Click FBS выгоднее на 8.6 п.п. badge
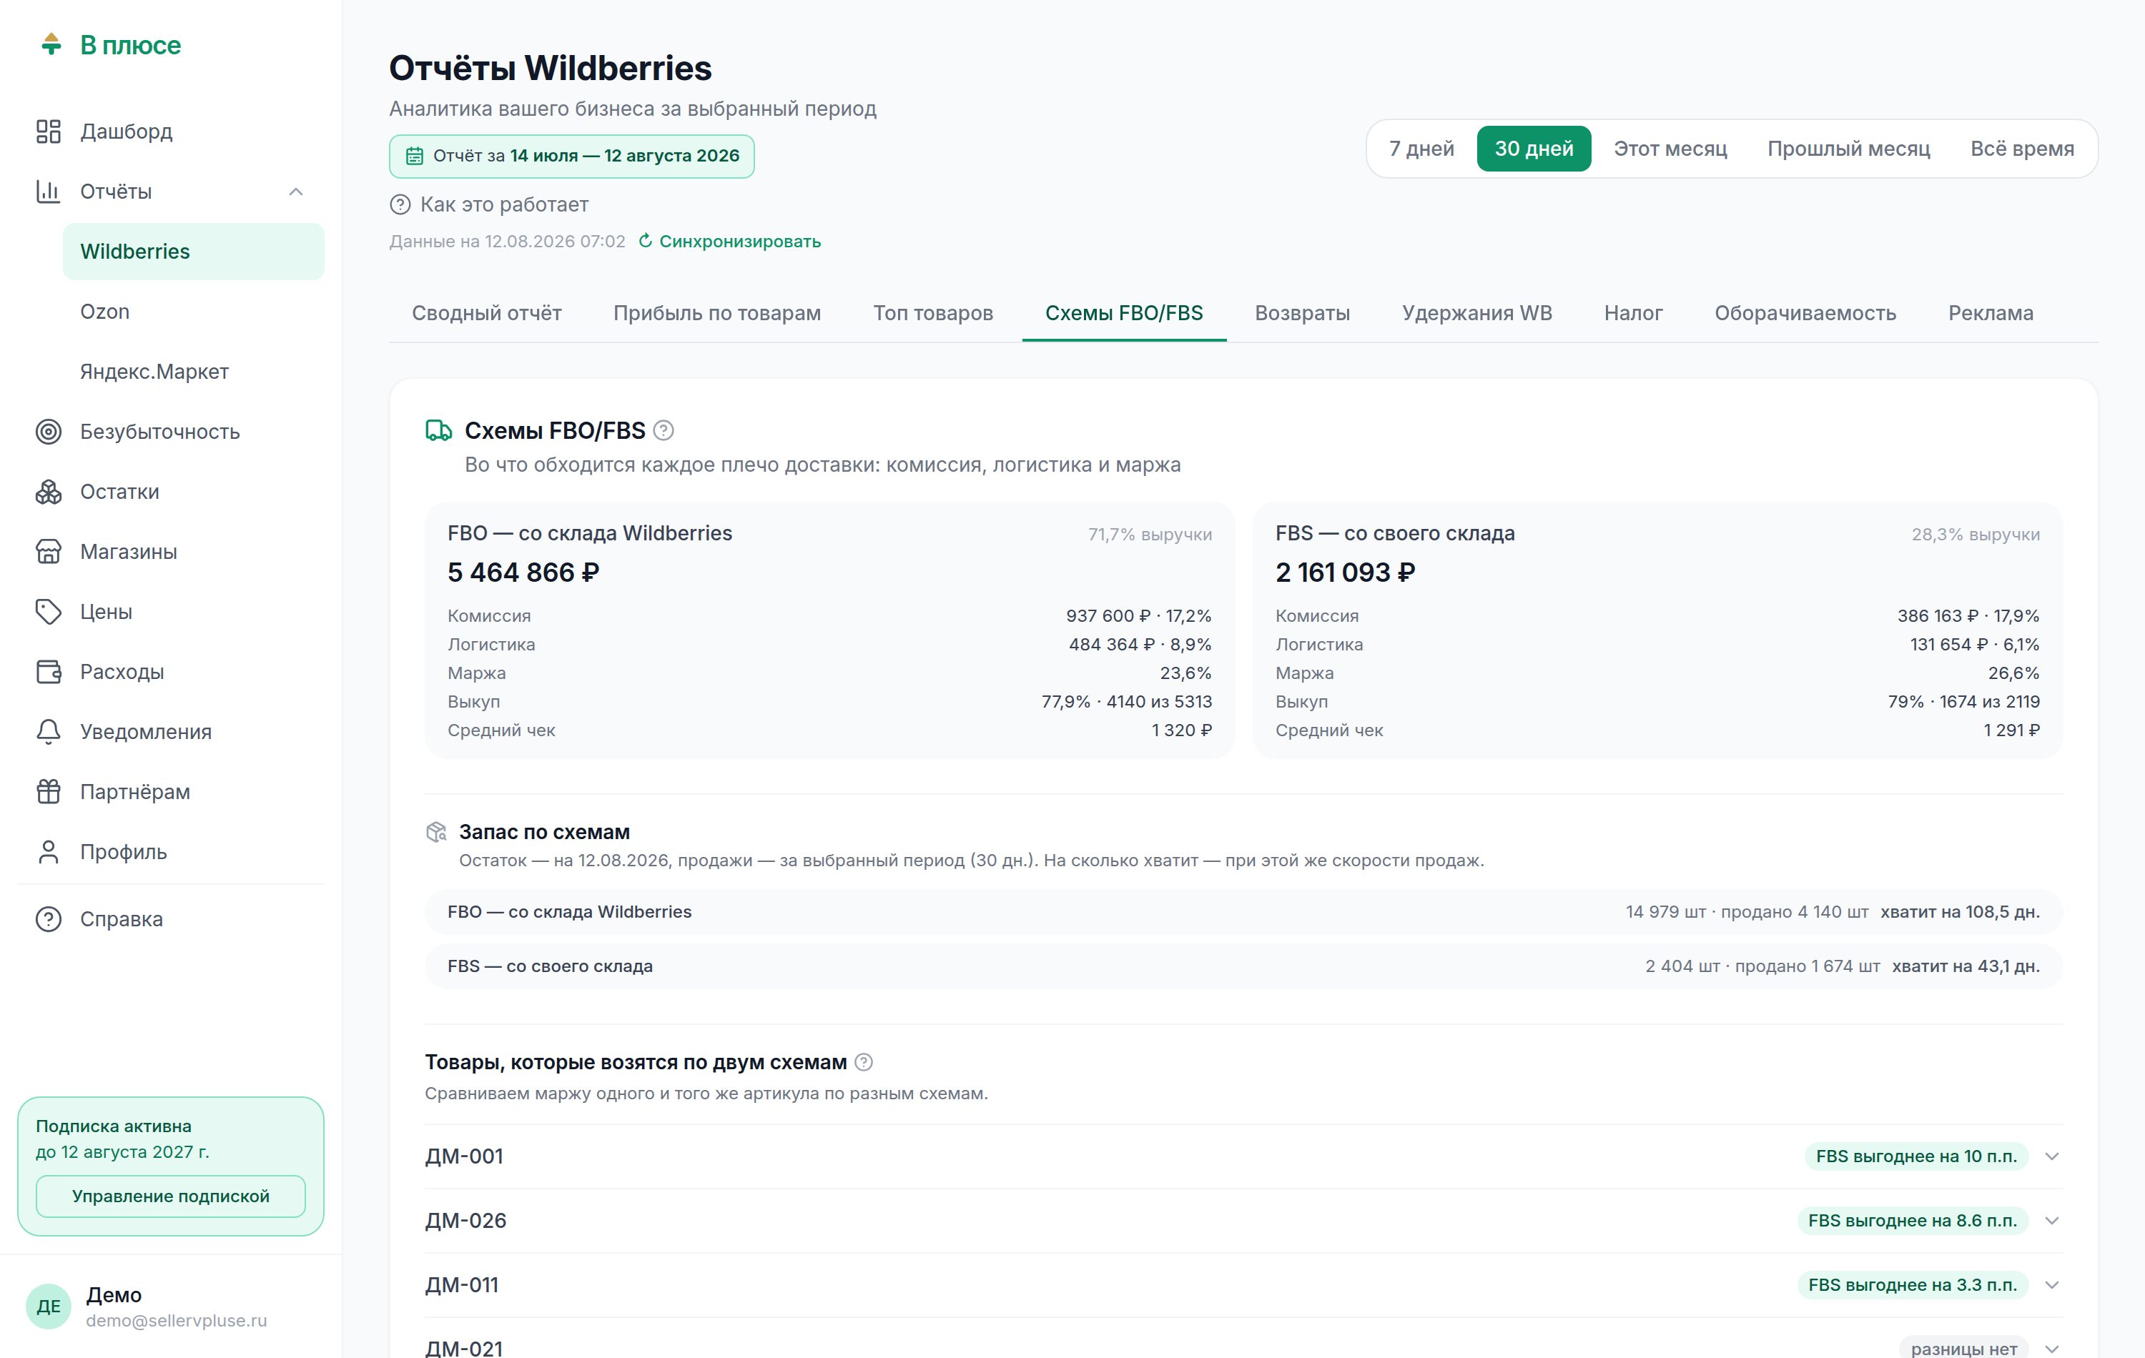This screenshot has width=2145, height=1358. 1912,1221
